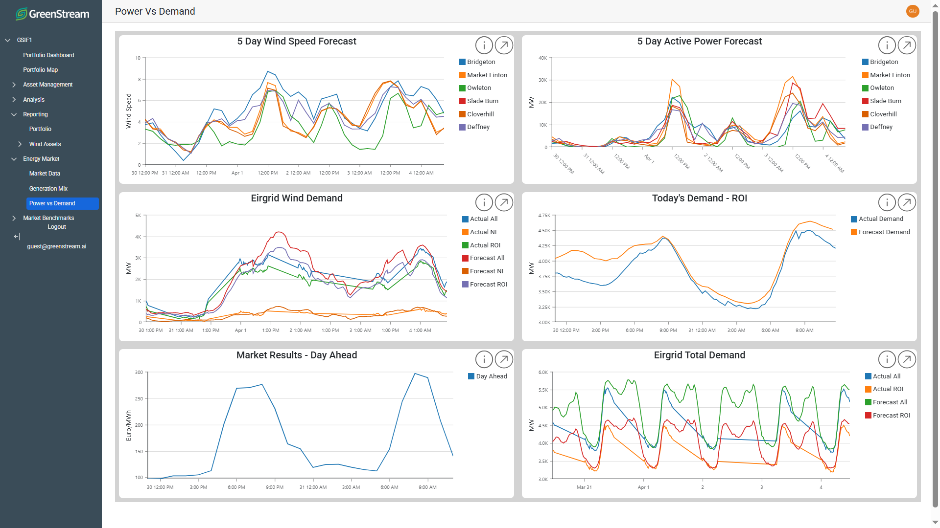Click the Logout link
Viewport: 940px width, 528px height.
click(56, 227)
